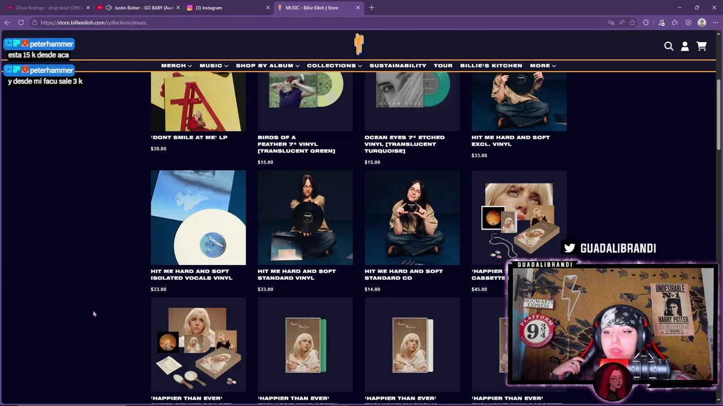Switch to Justin Bieber GO BABY tab
The height and width of the screenshot is (406, 723).
138,8
